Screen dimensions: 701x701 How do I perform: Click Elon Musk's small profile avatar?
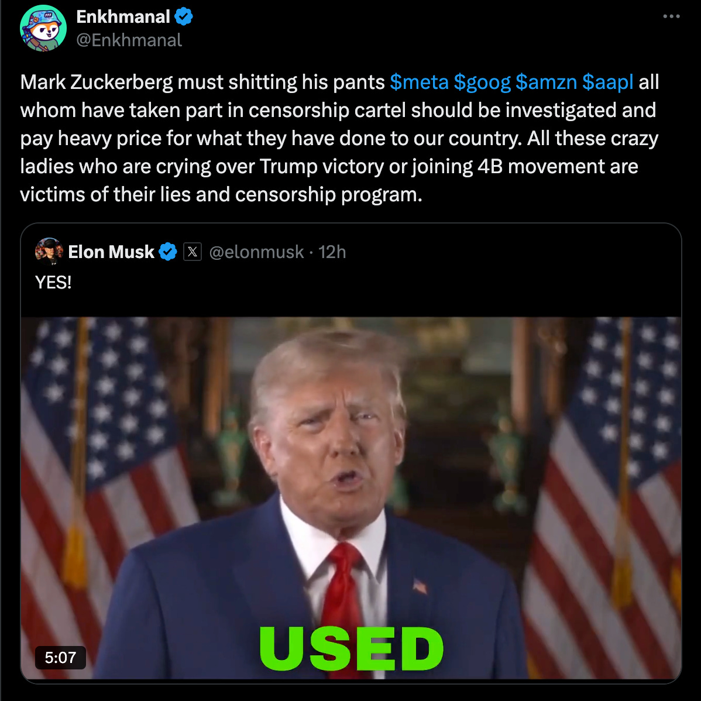click(x=49, y=252)
